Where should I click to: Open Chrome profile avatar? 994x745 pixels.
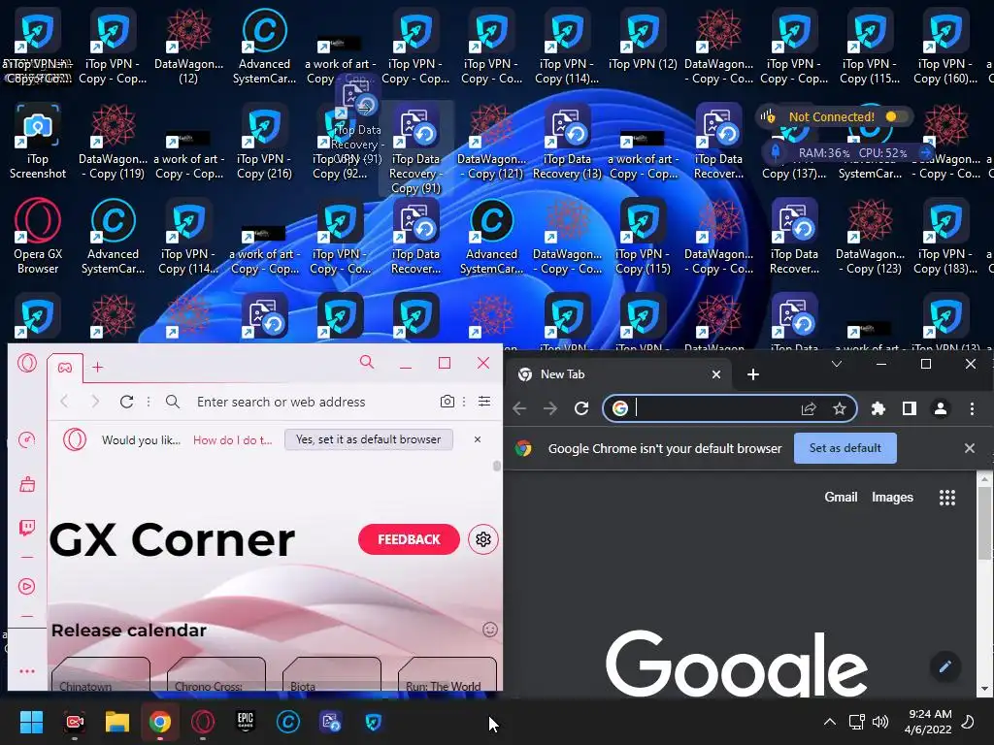click(941, 408)
